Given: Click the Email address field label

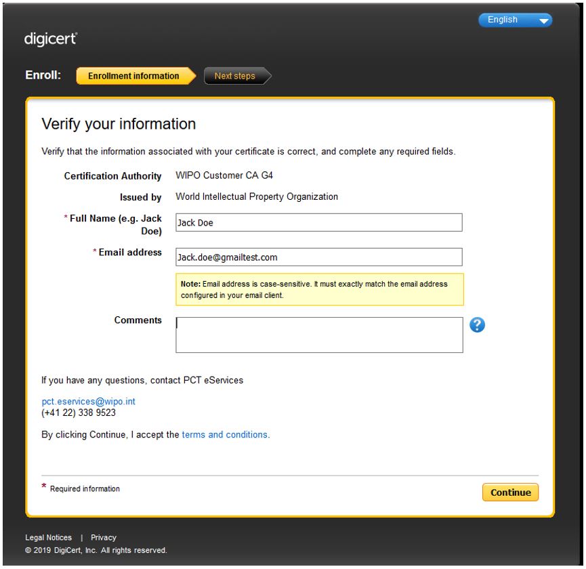Looking at the screenshot, I should pos(129,253).
